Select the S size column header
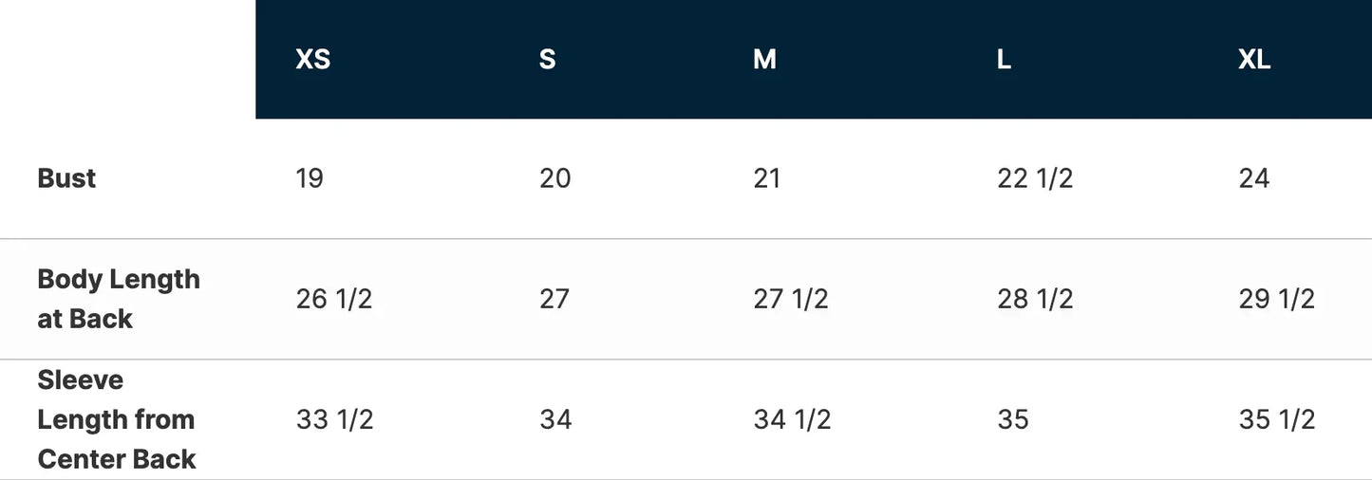Screen dimensions: 1372x480 point(547,60)
